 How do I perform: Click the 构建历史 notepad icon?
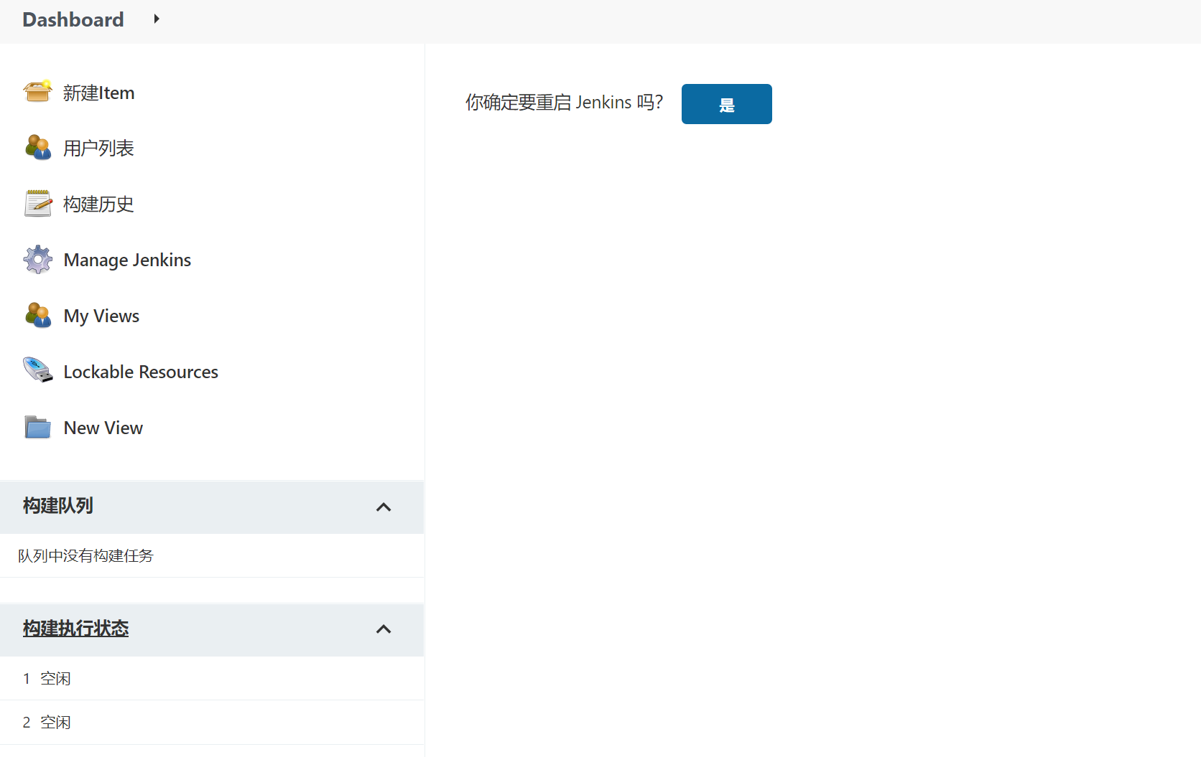(37, 204)
